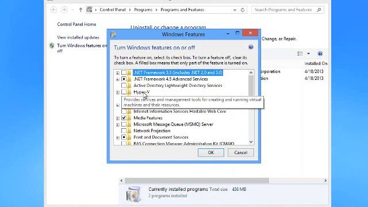Go up one level with Up arrow
Image resolution: width=368 pixels, height=207 pixels.
[x=80, y=10]
